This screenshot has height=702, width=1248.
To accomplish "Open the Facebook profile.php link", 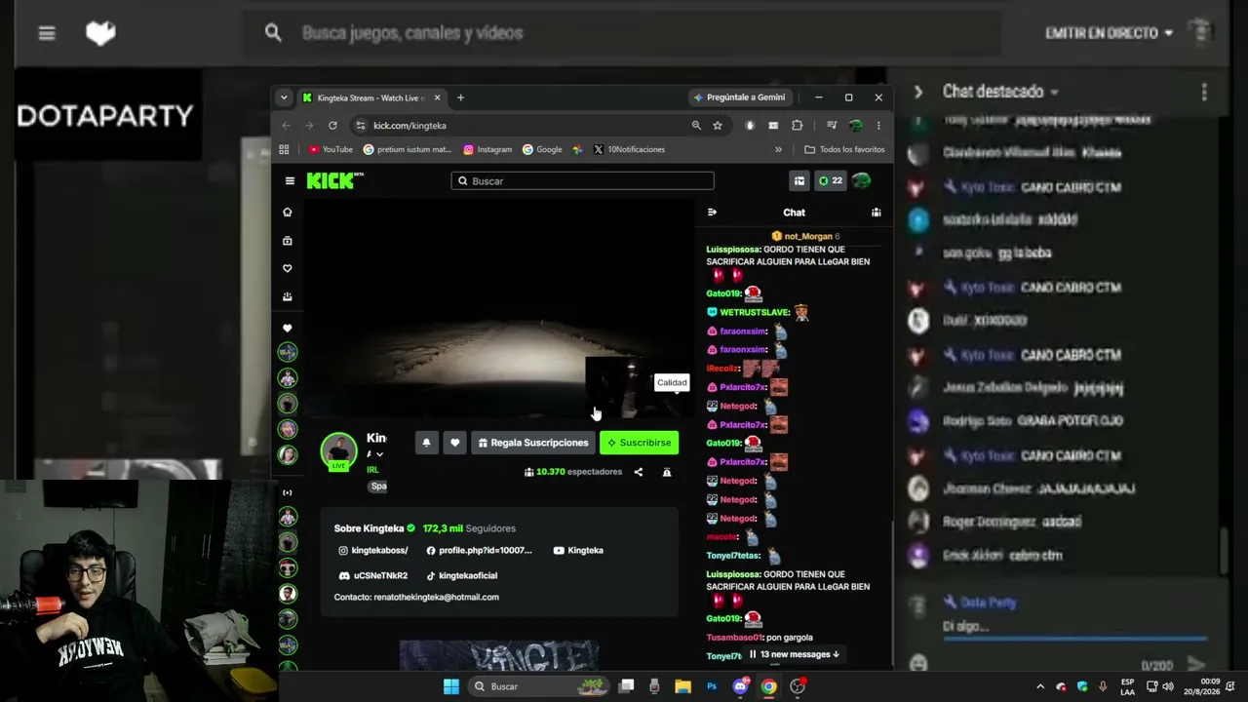I will coord(480,551).
